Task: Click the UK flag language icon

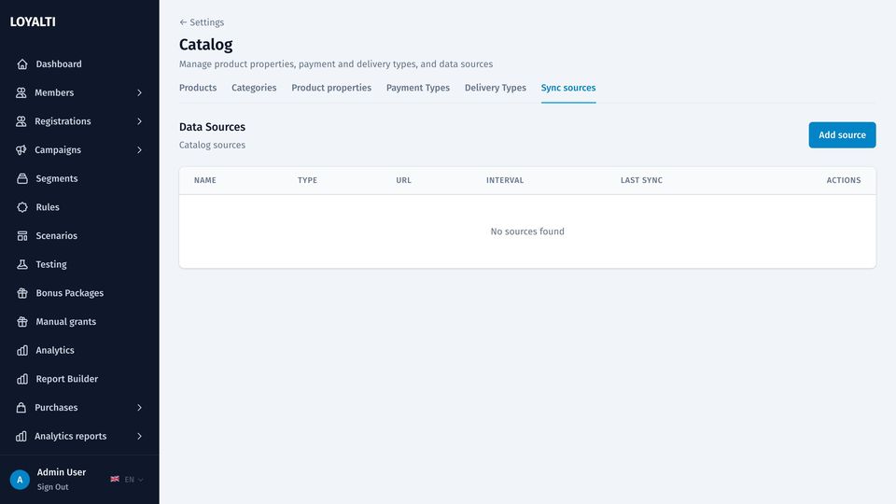Action: click(x=115, y=479)
